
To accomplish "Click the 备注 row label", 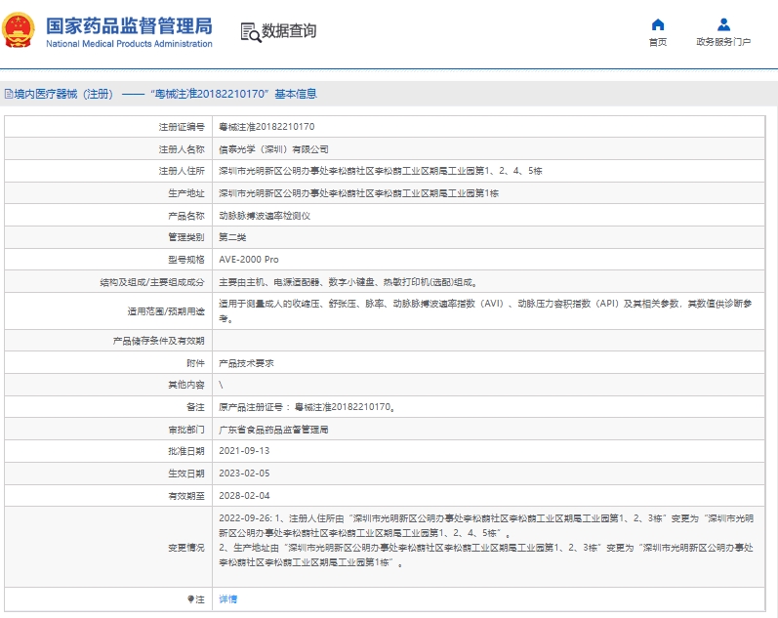I will point(195,407).
